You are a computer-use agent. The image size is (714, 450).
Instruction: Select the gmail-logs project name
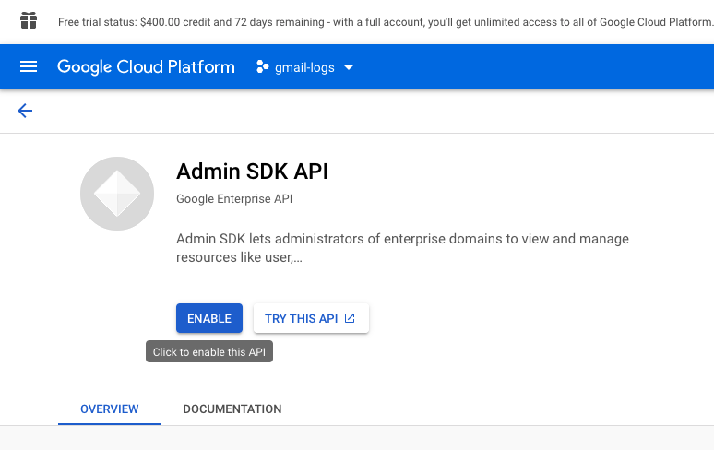click(x=304, y=67)
